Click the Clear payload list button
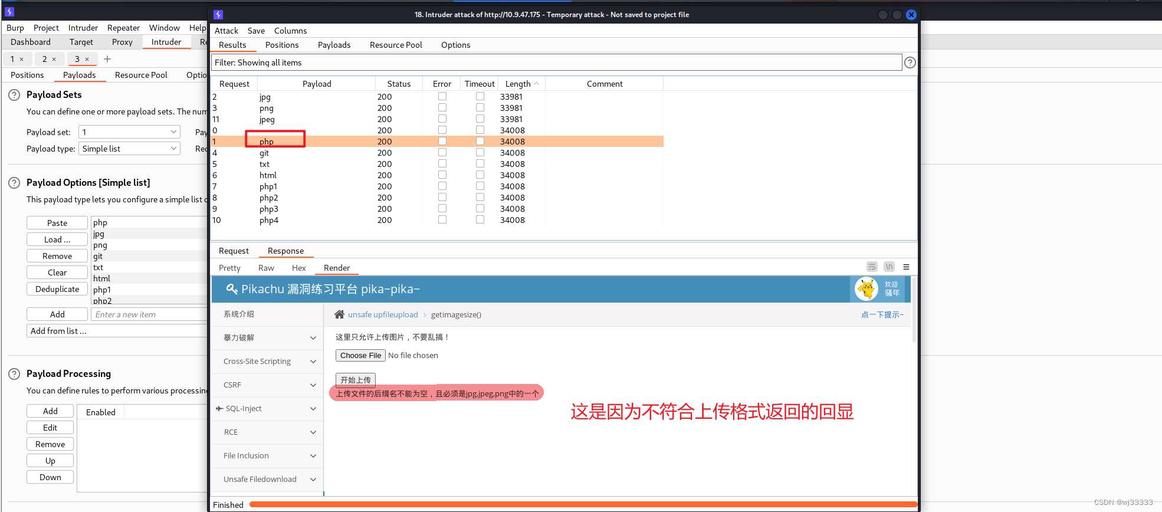Image resolution: width=1162 pixels, height=512 pixels. click(57, 273)
